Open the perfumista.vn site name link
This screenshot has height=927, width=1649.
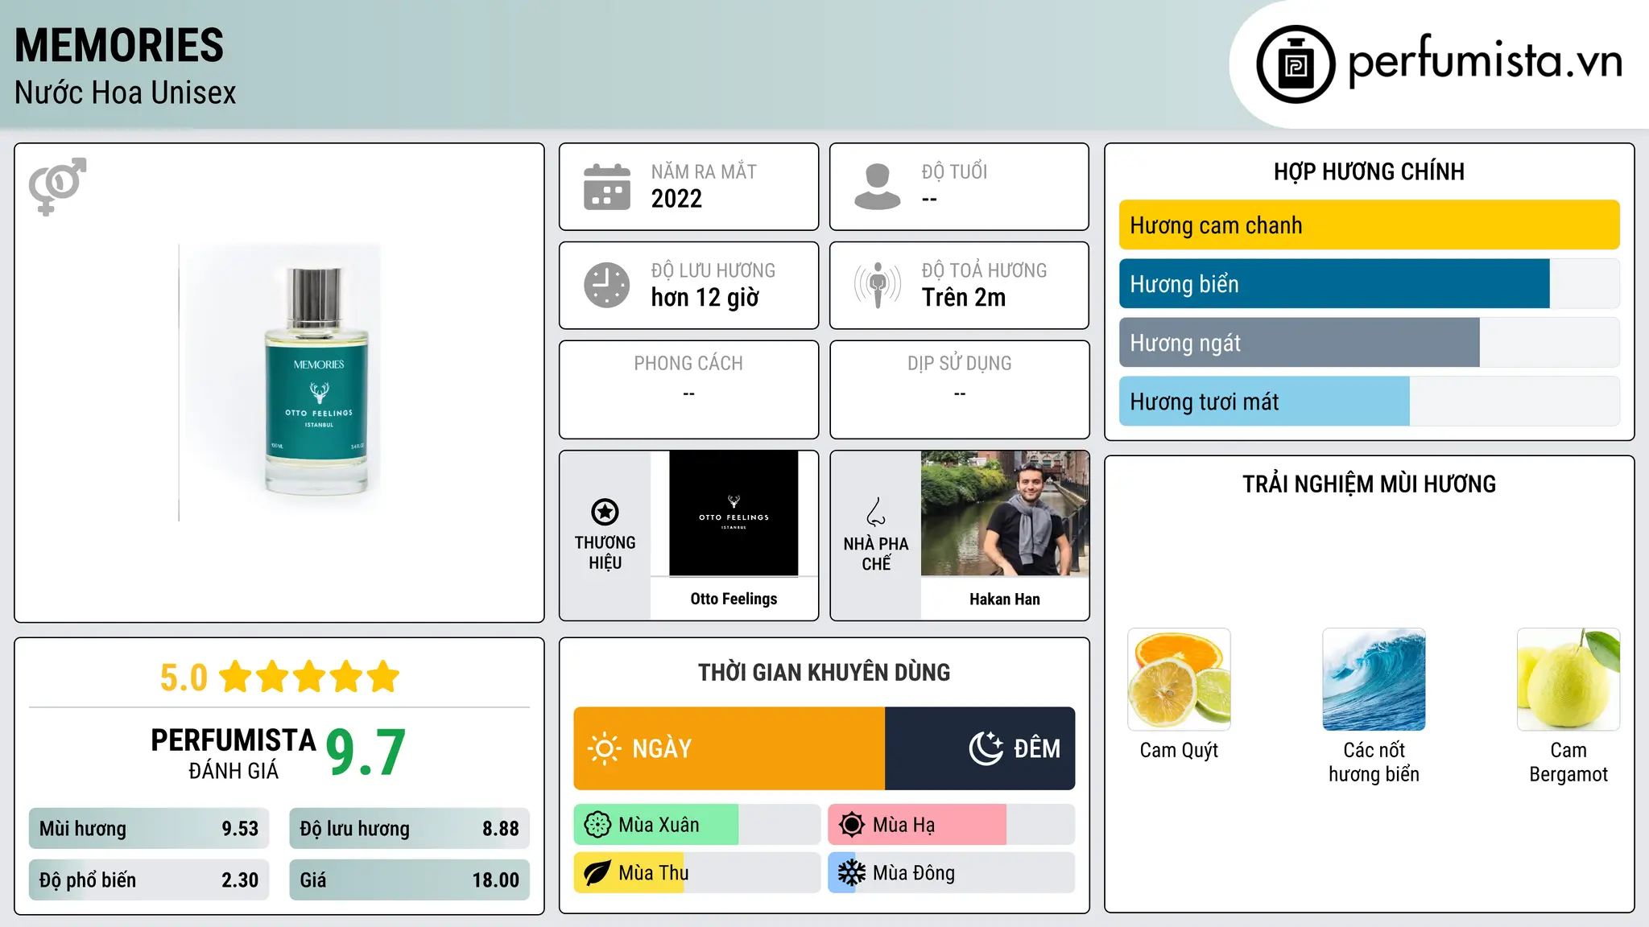point(1486,61)
